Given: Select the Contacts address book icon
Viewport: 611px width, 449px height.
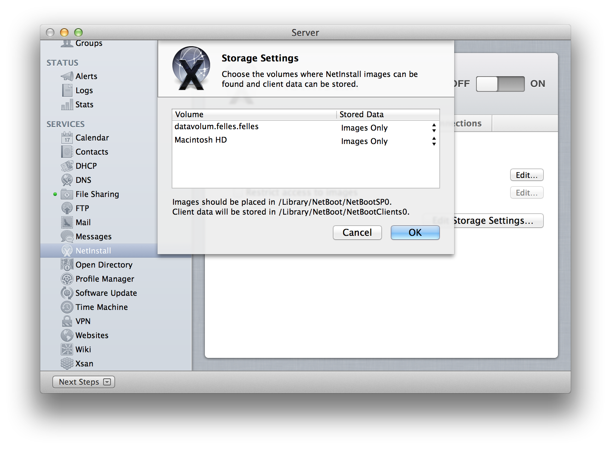Looking at the screenshot, I should coord(67,152).
